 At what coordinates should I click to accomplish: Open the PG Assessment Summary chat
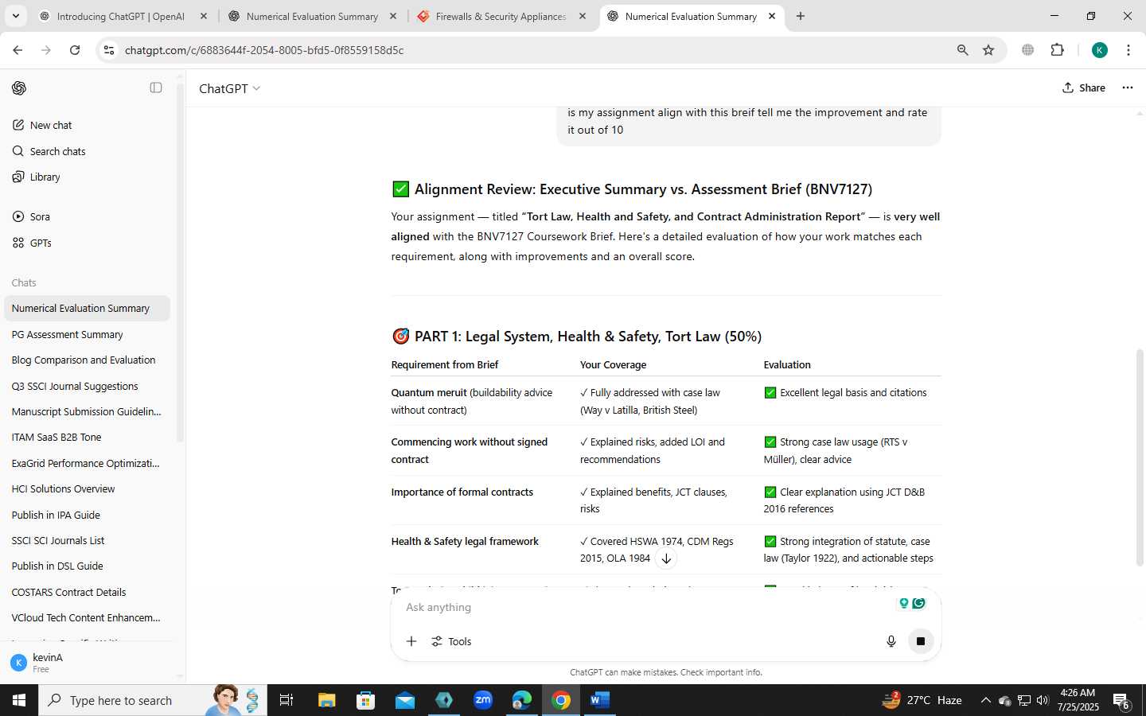coord(86,334)
